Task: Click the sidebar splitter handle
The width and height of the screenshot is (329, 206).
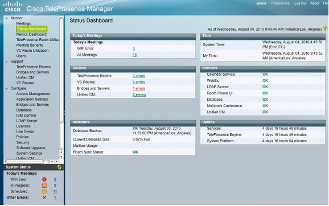Action: coord(64,113)
